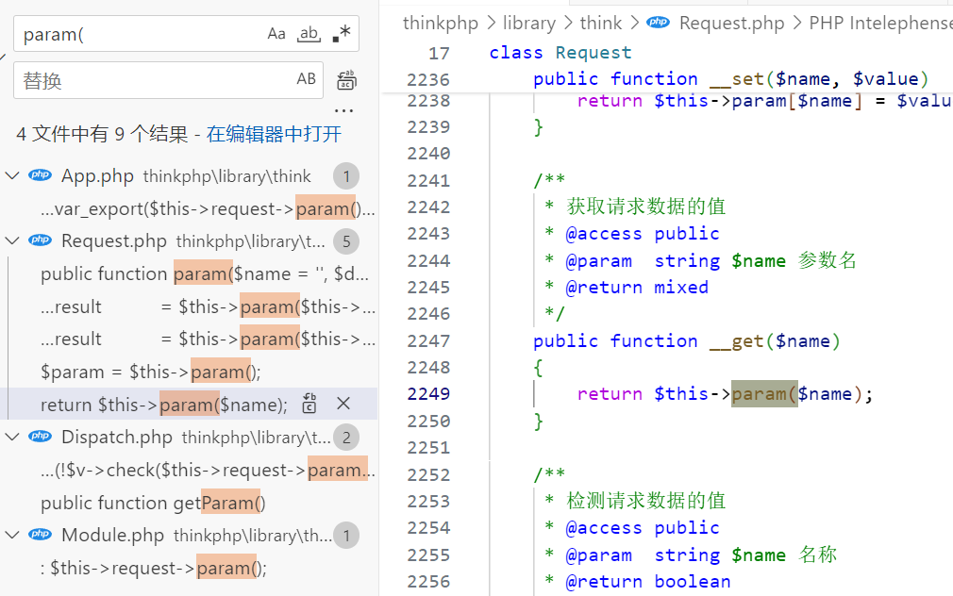The width and height of the screenshot is (953, 596).
Task: Toggle Match Whole Word option
Action: (309, 34)
